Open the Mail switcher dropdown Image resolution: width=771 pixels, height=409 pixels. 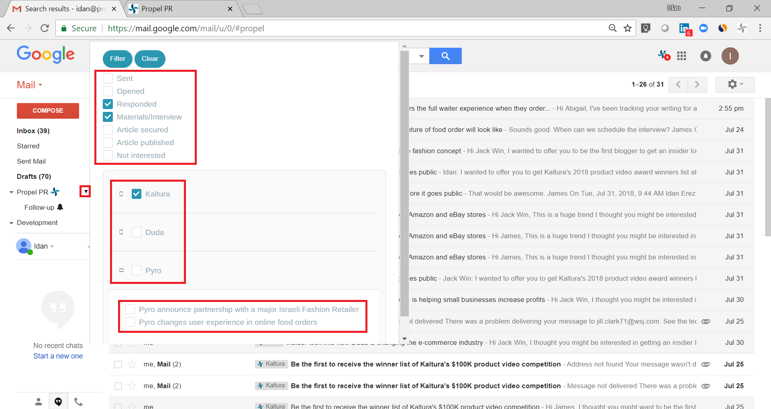tap(29, 85)
